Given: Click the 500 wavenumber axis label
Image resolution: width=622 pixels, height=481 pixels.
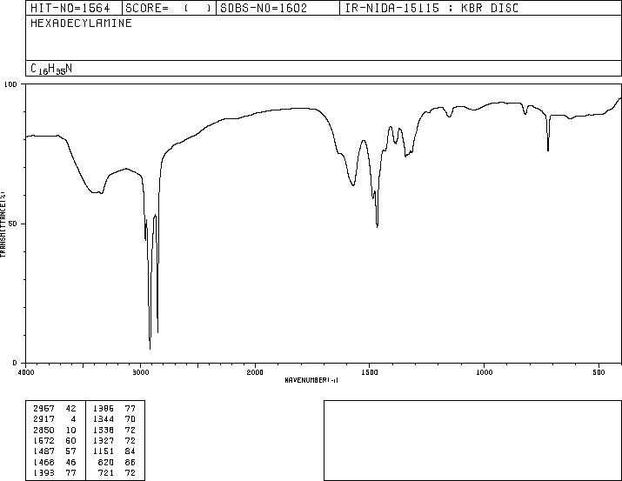Looking at the screenshot, I should [x=599, y=372].
